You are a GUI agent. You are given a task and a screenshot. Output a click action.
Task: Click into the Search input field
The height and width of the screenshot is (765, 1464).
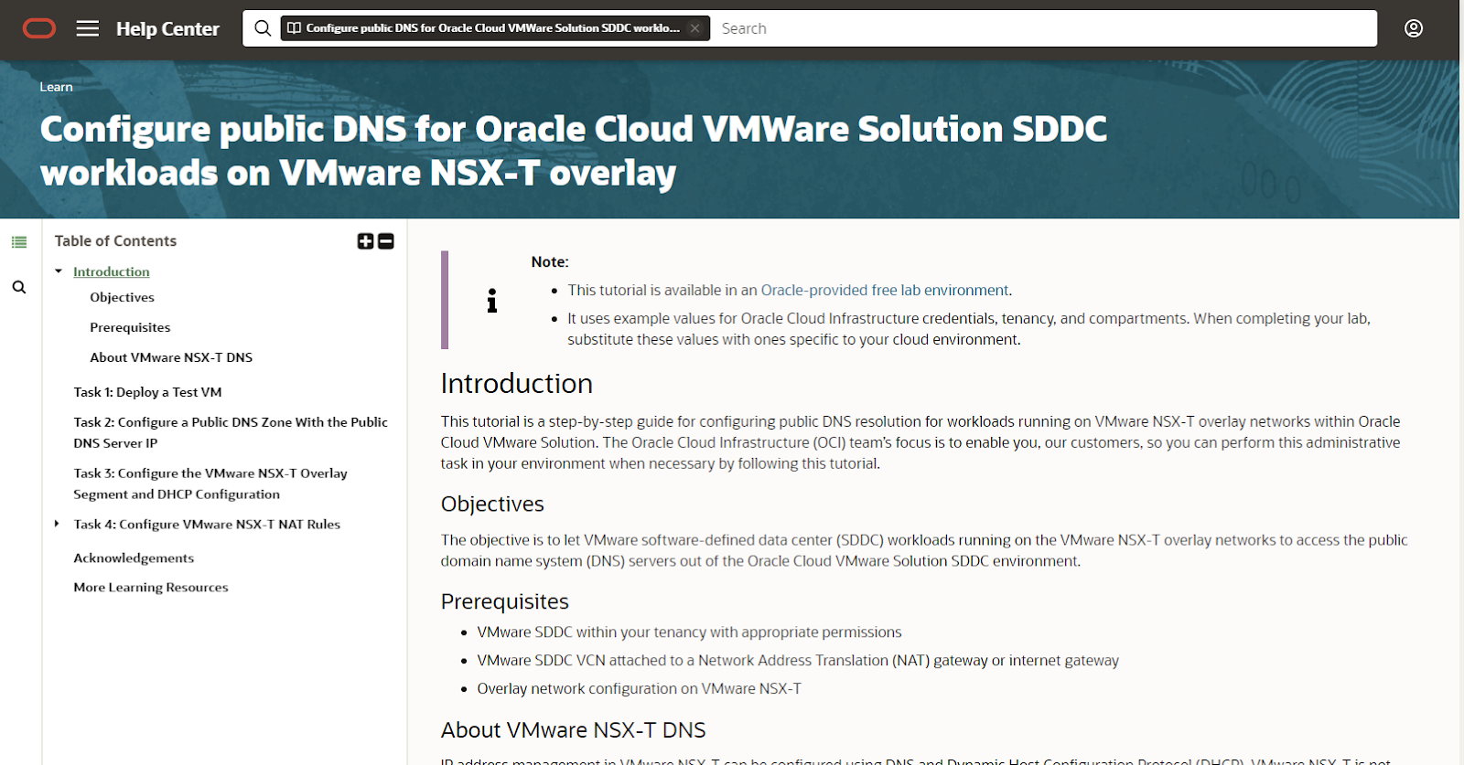tap(1044, 28)
